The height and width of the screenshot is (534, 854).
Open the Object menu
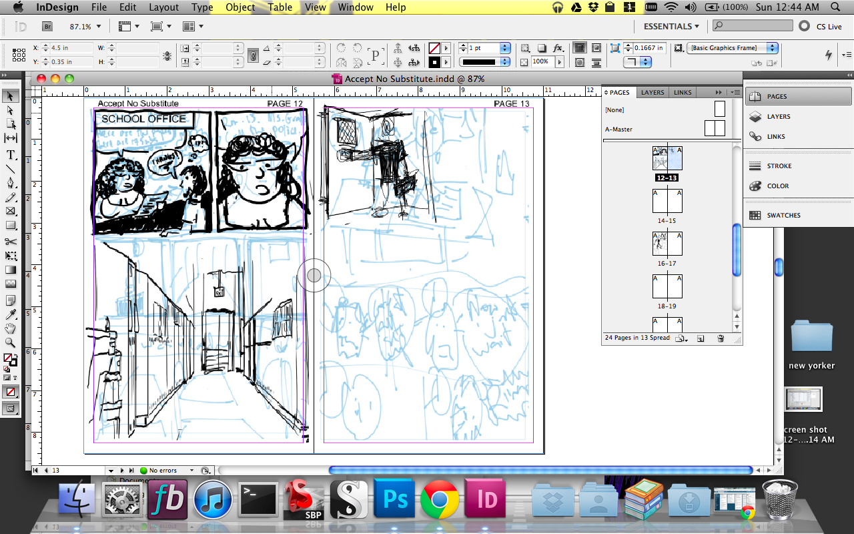coord(240,7)
